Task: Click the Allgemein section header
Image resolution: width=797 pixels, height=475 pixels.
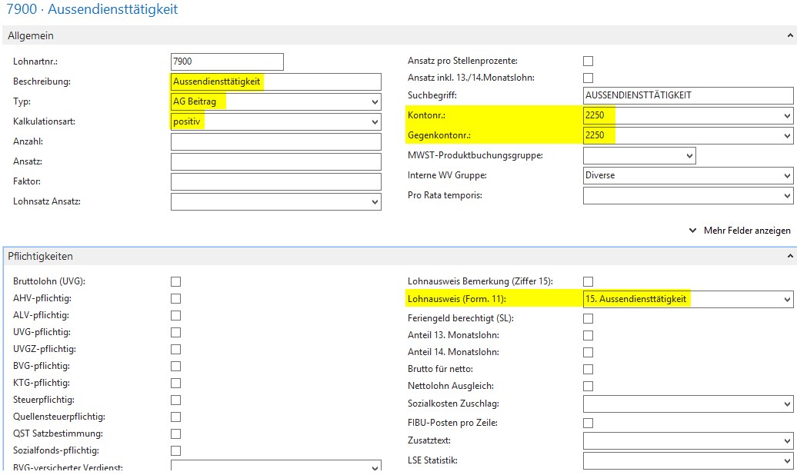Action: [x=31, y=36]
